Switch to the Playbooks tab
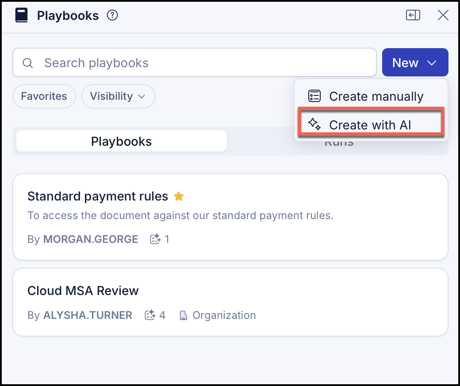 122,141
